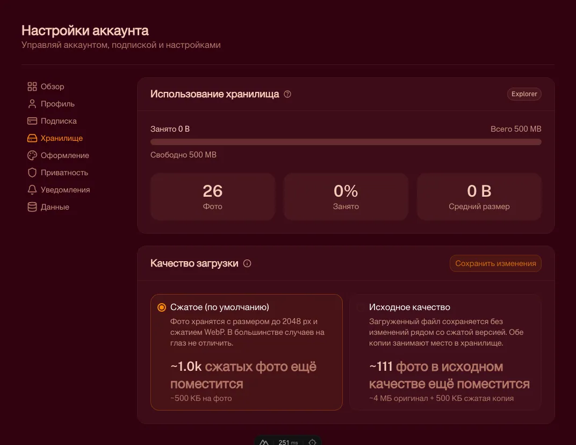Image resolution: width=576 pixels, height=445 pixels.
Task: Click the storage usage progress bar
Action: [345, 142]
